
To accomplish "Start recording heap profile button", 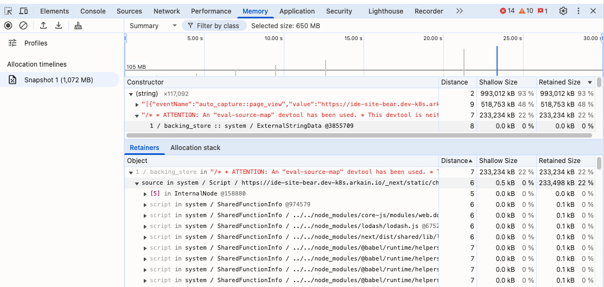I will [8, 26].
